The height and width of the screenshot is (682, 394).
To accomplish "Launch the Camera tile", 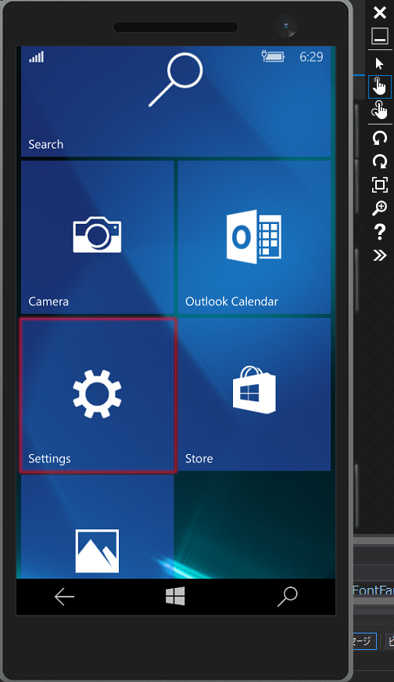I will [97, 237].
